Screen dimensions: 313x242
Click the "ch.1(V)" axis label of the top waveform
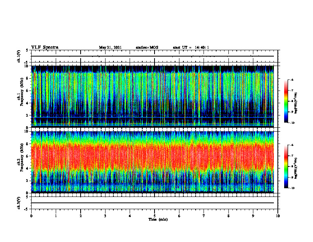tap(19, 56)
